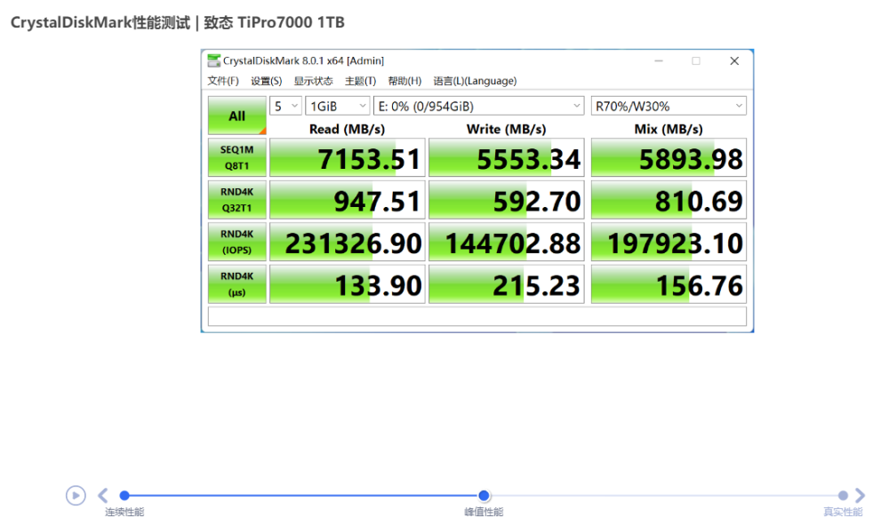
Task: Click the 真实性能 label
Action: [843, 512]
